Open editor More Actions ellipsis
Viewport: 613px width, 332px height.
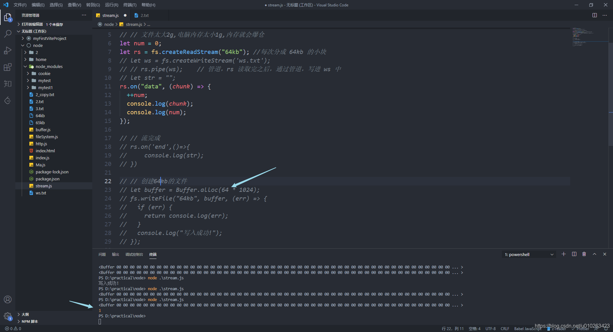point(605,15)
